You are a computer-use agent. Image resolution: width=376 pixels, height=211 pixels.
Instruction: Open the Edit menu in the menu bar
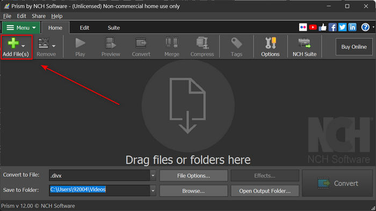[x=21, y=16]
